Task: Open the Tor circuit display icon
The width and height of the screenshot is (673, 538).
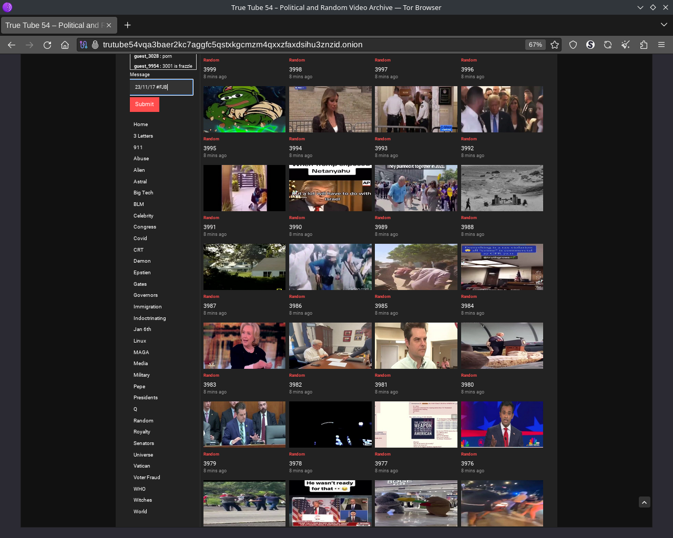Action: (x=84, y=45)
